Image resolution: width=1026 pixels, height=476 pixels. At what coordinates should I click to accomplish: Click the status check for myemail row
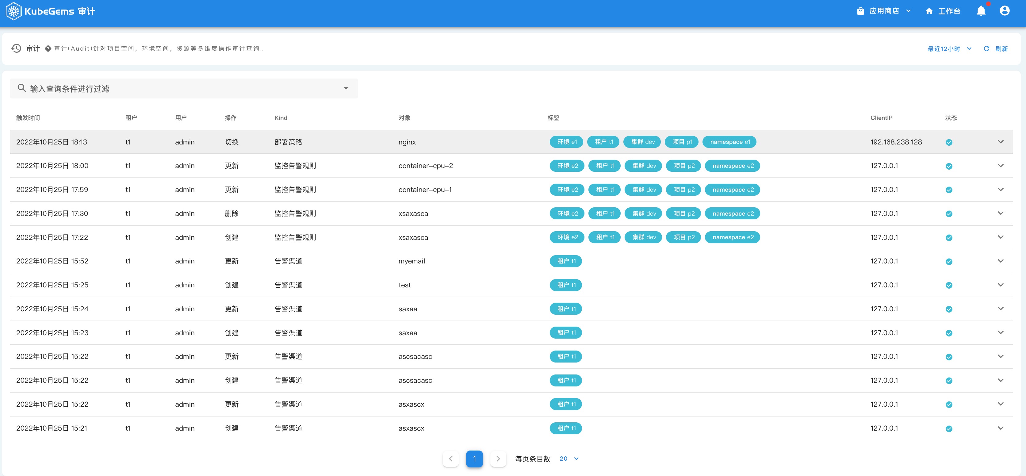(x=949, y=261)
